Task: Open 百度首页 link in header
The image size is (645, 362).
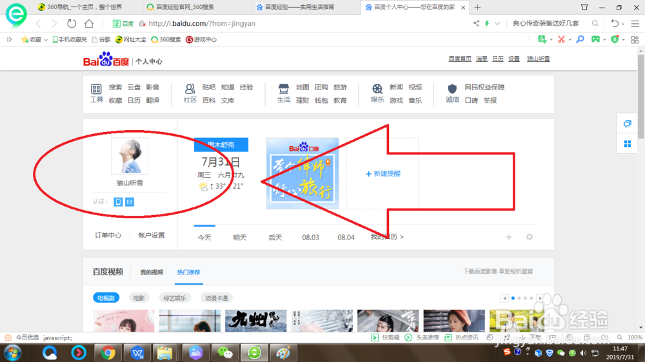Action: [460, 59]
